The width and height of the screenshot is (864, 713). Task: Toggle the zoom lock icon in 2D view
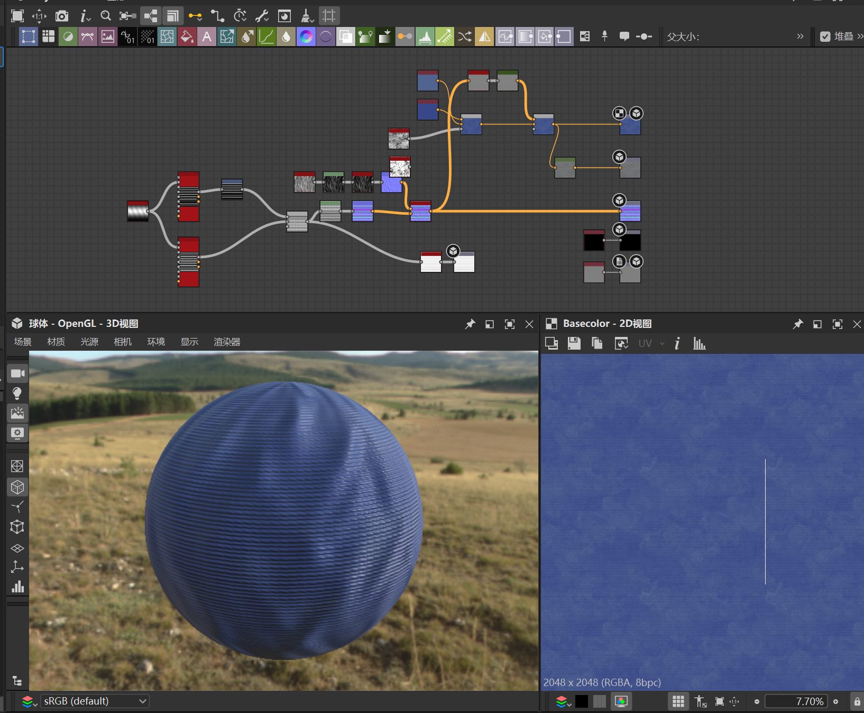point(857,701)
